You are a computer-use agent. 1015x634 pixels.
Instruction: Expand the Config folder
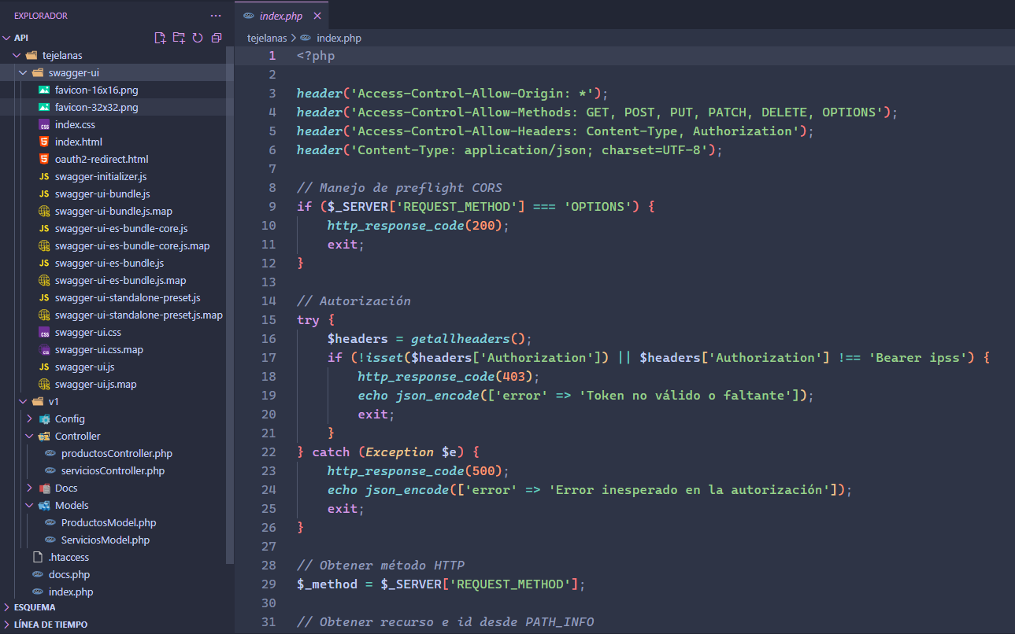pos(69,418)
